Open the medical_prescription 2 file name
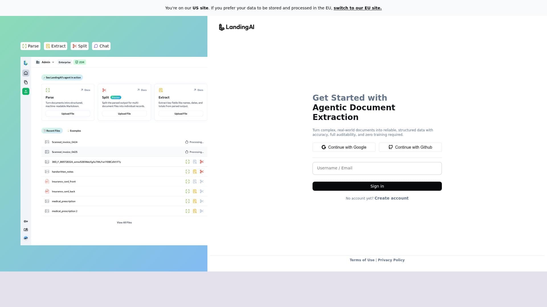This screenshot has width=547, height=307. (65, 211)
